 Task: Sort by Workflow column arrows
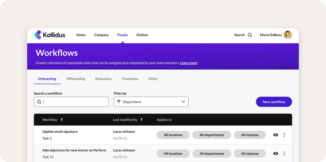(x=62, y=120)
